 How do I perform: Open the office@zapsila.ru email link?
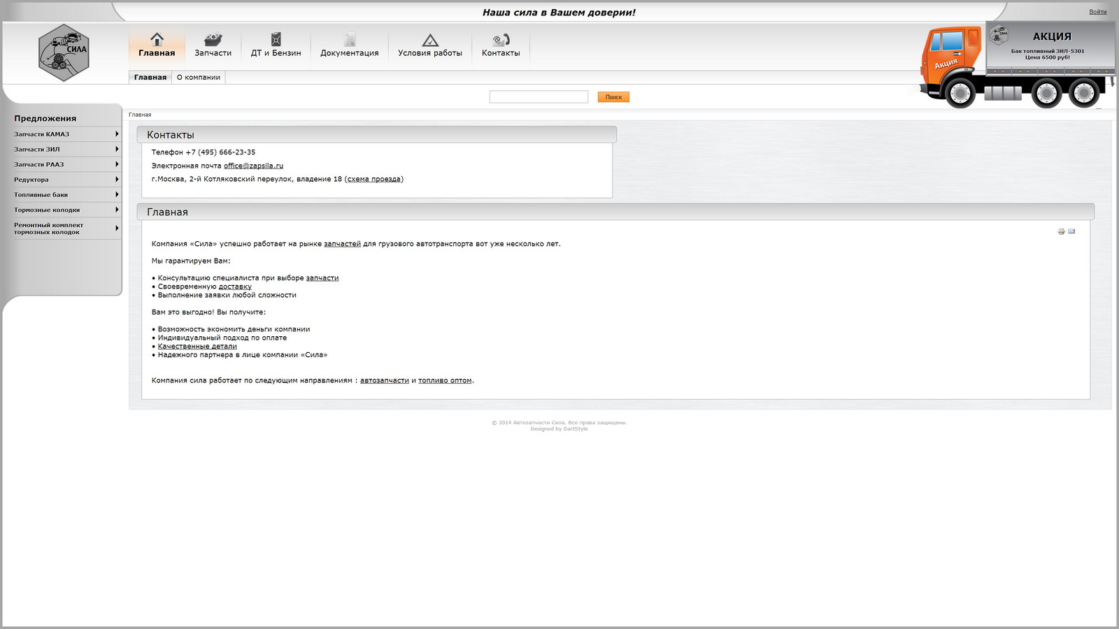[x=253, y=166]
